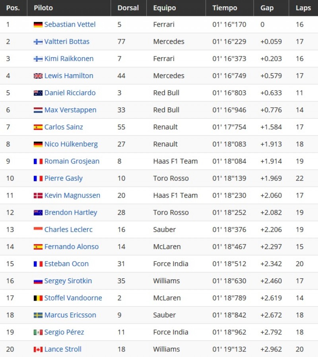Screen dimensions: 318x357
Task: Click the German flag beside Sebastian Vettel
Action: tap(38, 25)
